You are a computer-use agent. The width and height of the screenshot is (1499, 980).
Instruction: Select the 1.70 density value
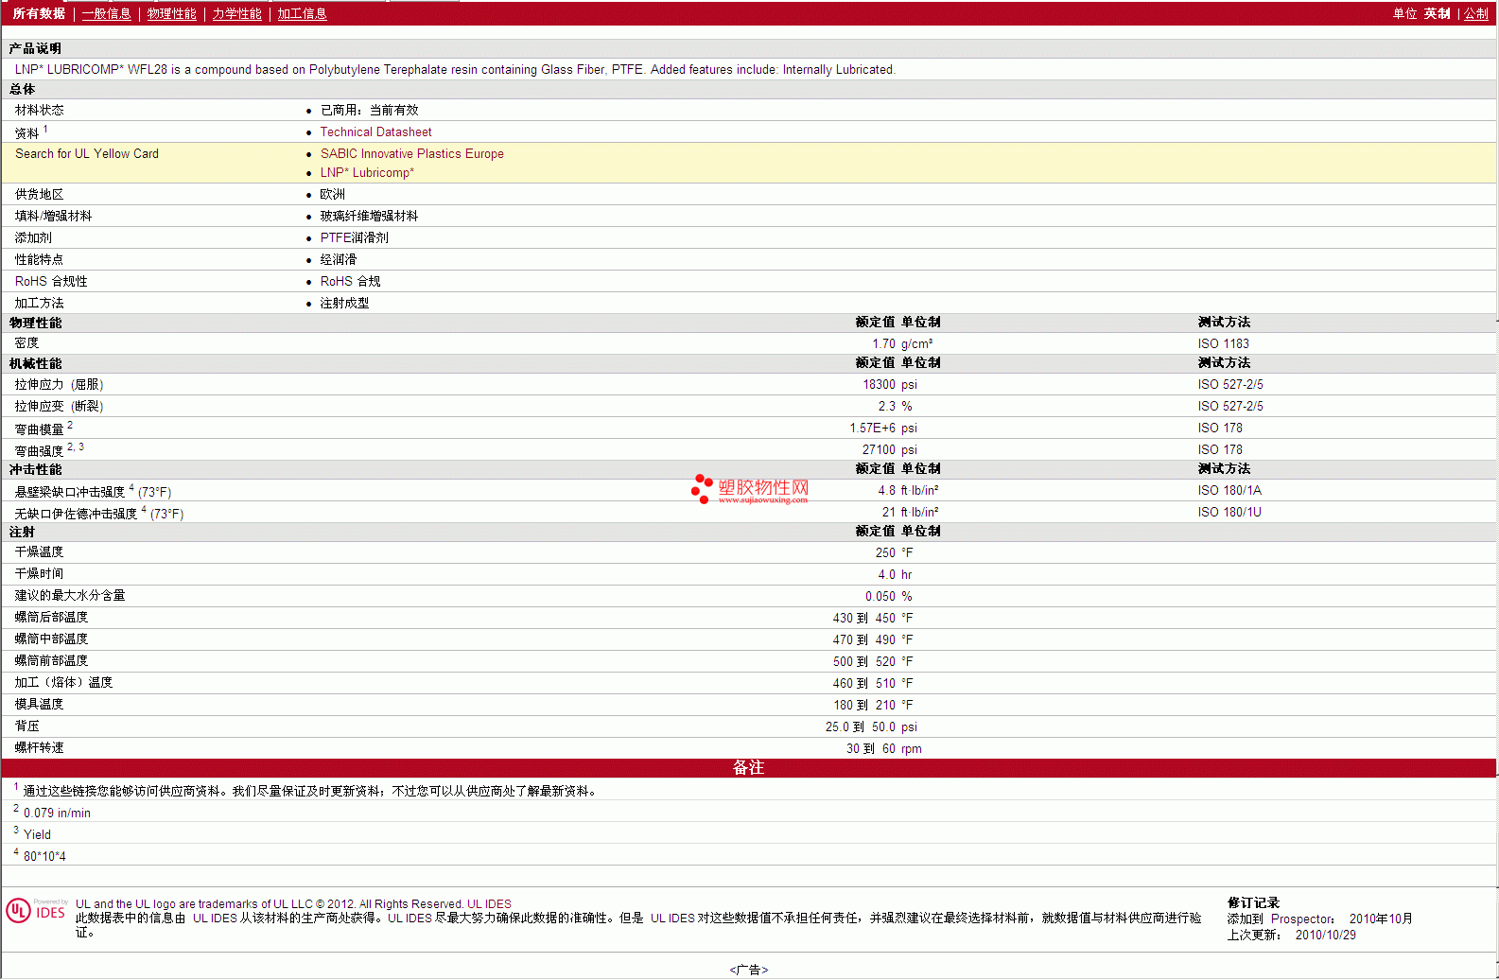(883, 344)
